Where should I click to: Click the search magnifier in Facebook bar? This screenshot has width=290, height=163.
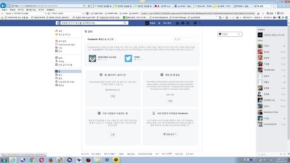(x=125, y=23)
